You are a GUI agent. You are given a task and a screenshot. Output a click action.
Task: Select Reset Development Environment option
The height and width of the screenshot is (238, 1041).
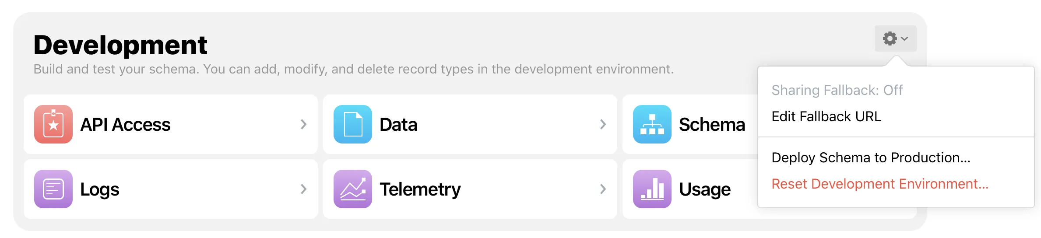point(880,184)
